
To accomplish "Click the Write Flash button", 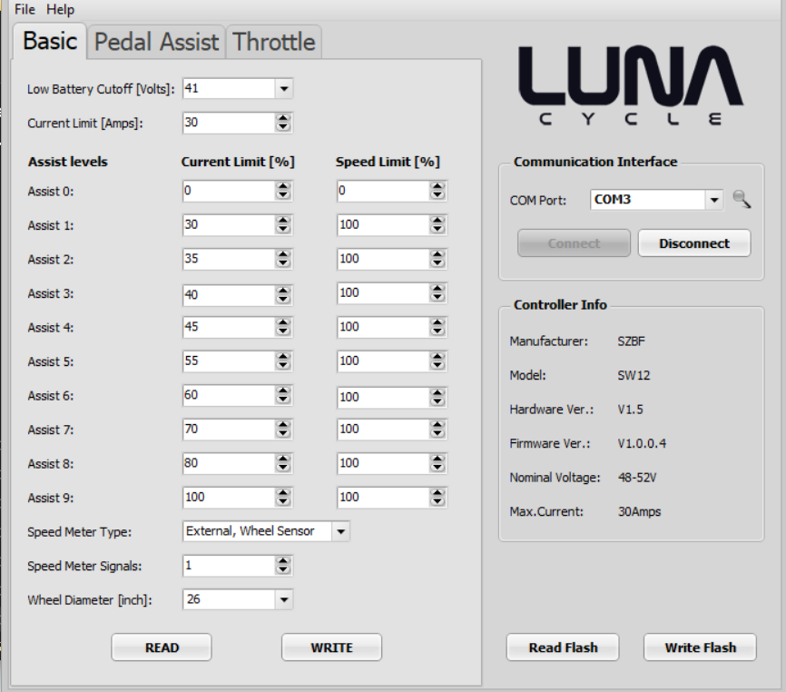I will pos(700,648).
